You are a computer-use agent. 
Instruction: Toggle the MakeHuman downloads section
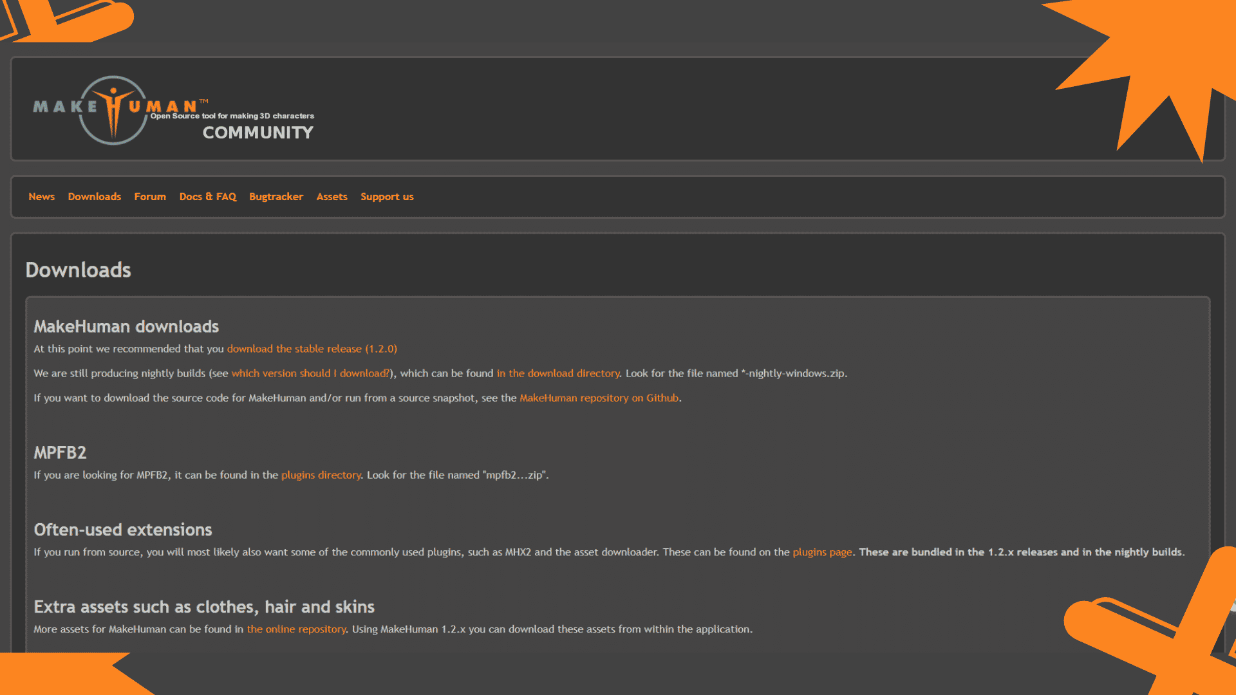tap(126, 326)
